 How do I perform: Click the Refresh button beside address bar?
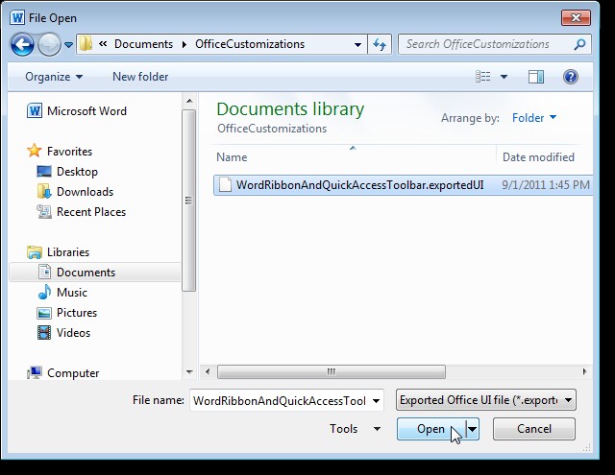(x=380, y=44)
